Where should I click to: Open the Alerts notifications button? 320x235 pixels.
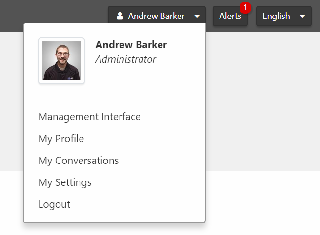point(230,16)
